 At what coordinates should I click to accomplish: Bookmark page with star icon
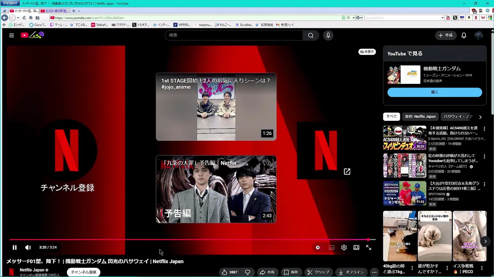coord(348,18)
